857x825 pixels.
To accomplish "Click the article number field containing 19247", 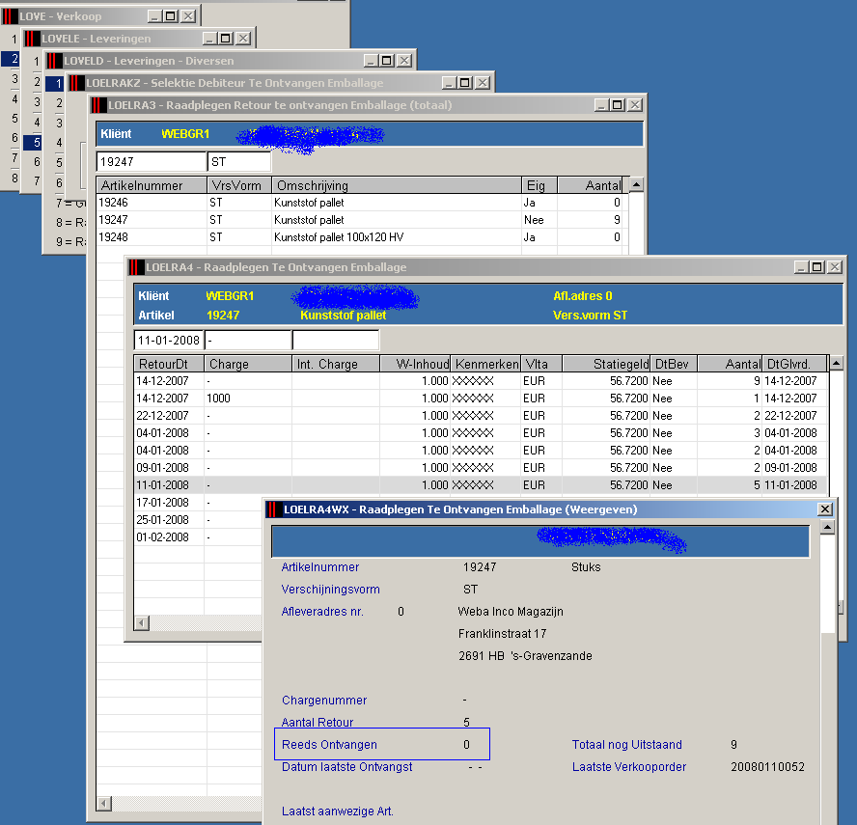I will 152,162.
